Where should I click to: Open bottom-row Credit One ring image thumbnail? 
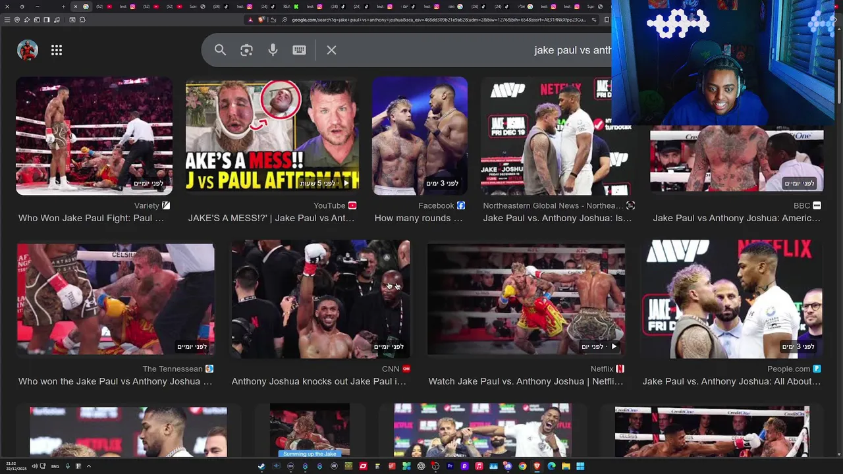point(712,432)
